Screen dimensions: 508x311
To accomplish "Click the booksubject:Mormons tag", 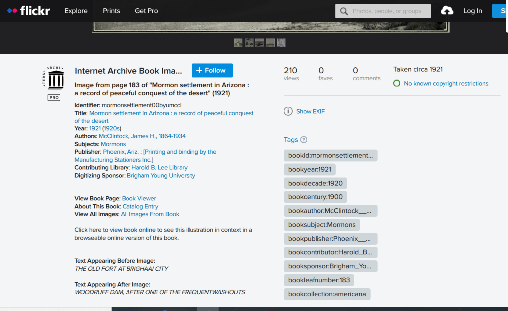I will tap(321, 225).
